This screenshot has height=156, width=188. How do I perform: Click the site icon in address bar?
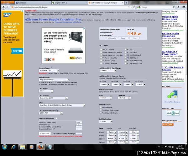point(12,7)
